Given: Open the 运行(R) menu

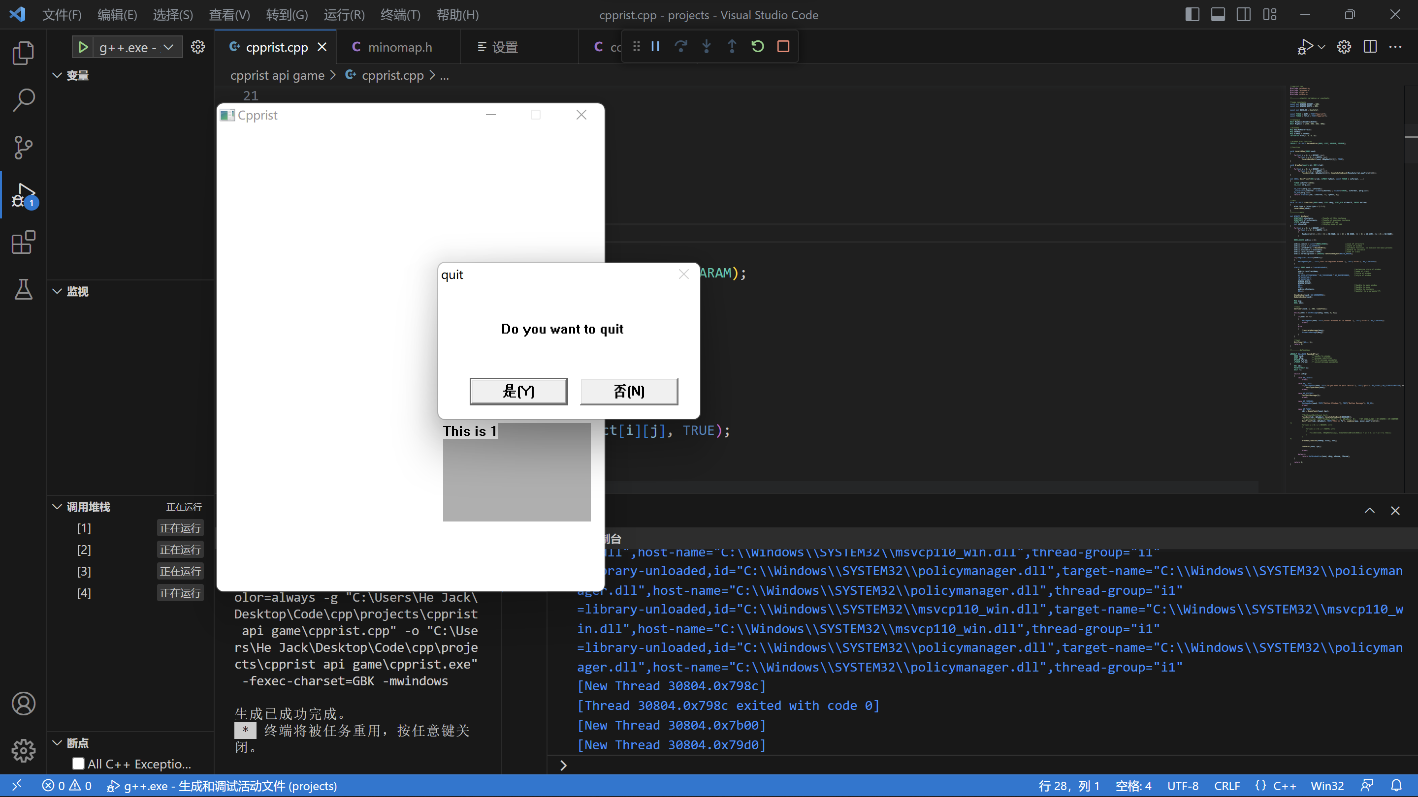Looking at the screenshot, I should click(x=344, y=15).
